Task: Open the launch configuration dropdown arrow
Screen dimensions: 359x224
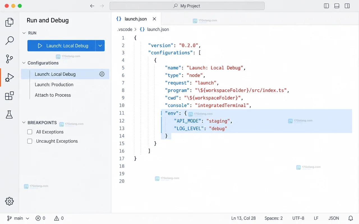Action: (100, 46)
